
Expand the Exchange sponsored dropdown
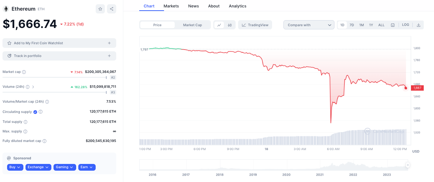[x=38, y=167]
